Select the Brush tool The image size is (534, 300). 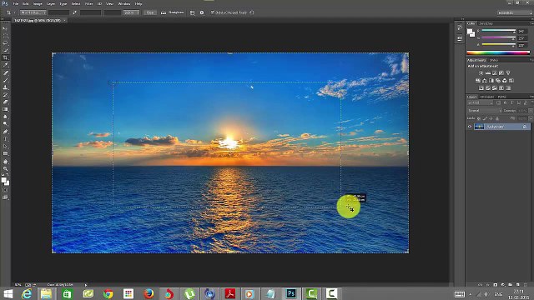(5, 80)
